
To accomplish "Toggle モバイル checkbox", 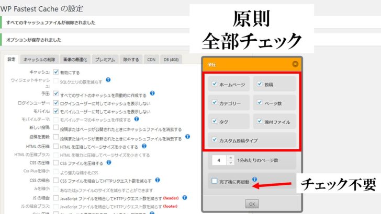I will coord(56,111).
